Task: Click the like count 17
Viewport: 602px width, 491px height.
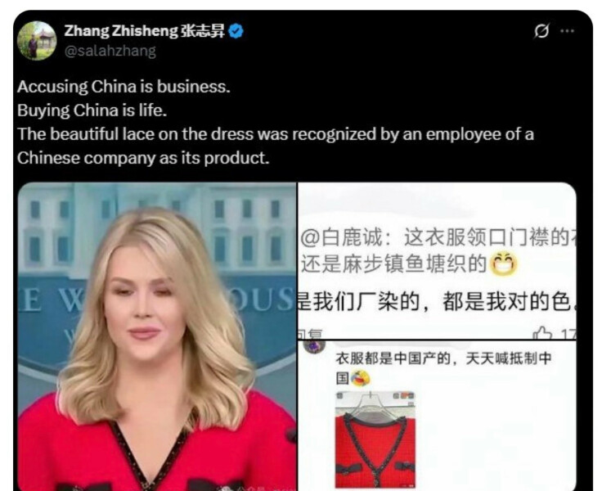Action: click(568, 334)
